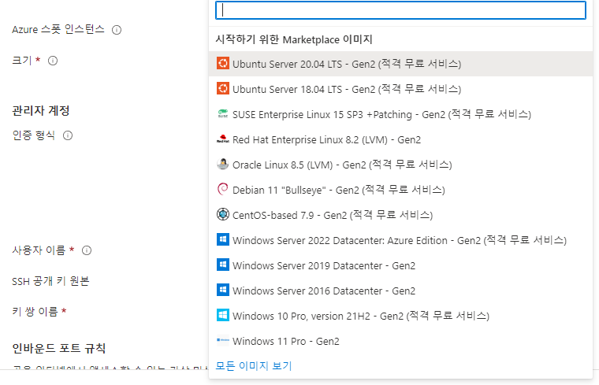Click the Windows Server 2022 logo icon
Screen dimensions: 599x385
coord(223,240)
